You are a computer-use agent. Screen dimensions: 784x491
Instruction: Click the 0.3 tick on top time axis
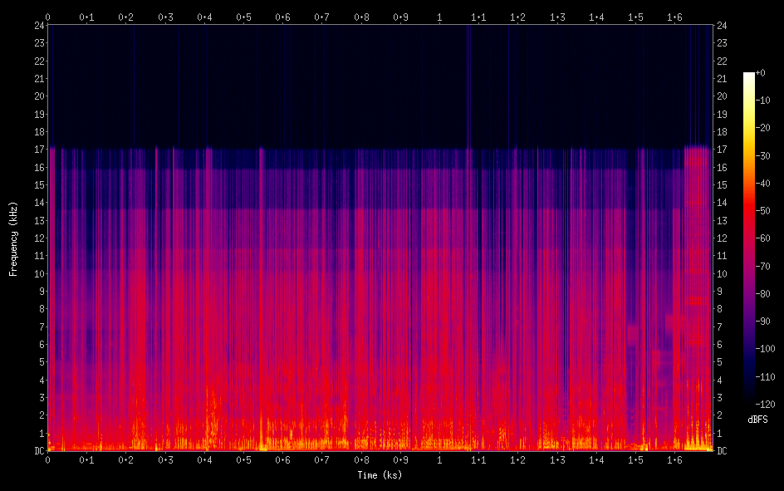coord(165,17)
